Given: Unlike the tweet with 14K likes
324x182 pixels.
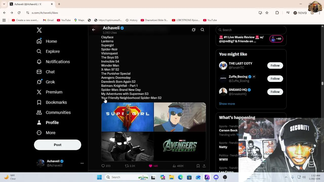Looking at the screenshot, I should 153,166.
